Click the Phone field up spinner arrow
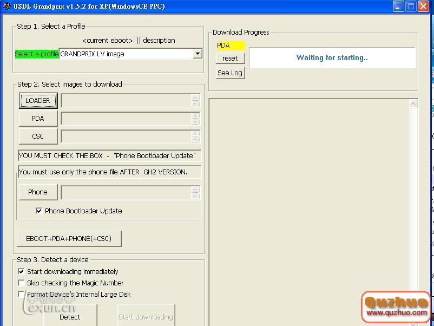The image size is (434, 326). click(x=195, y=190)
